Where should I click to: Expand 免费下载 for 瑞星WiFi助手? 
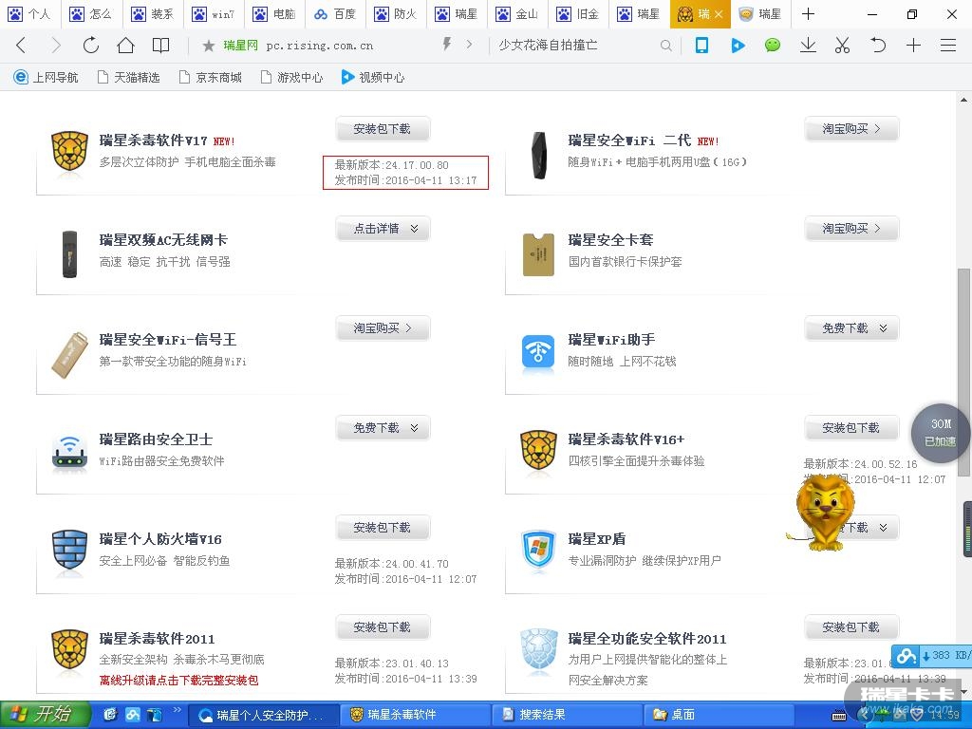click(851, 328)
